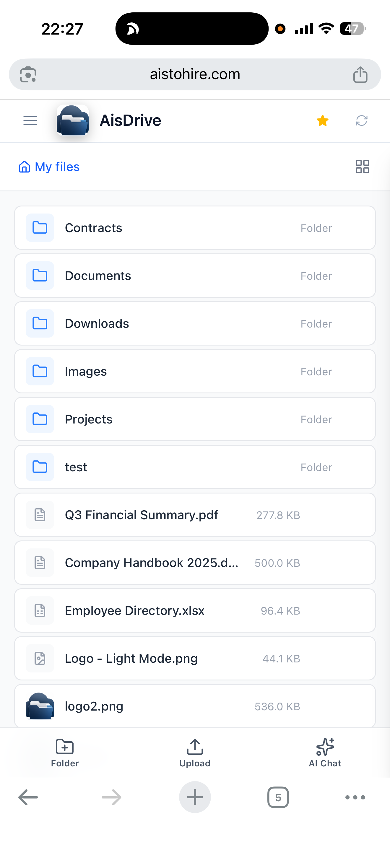Open the Documents folder icon
Screen dimensions: 390x847
40,276
